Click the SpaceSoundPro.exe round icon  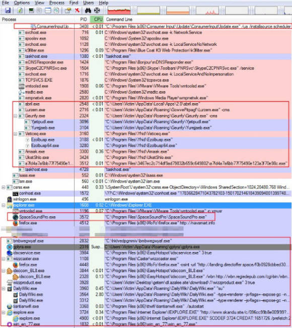pos(16,217)
